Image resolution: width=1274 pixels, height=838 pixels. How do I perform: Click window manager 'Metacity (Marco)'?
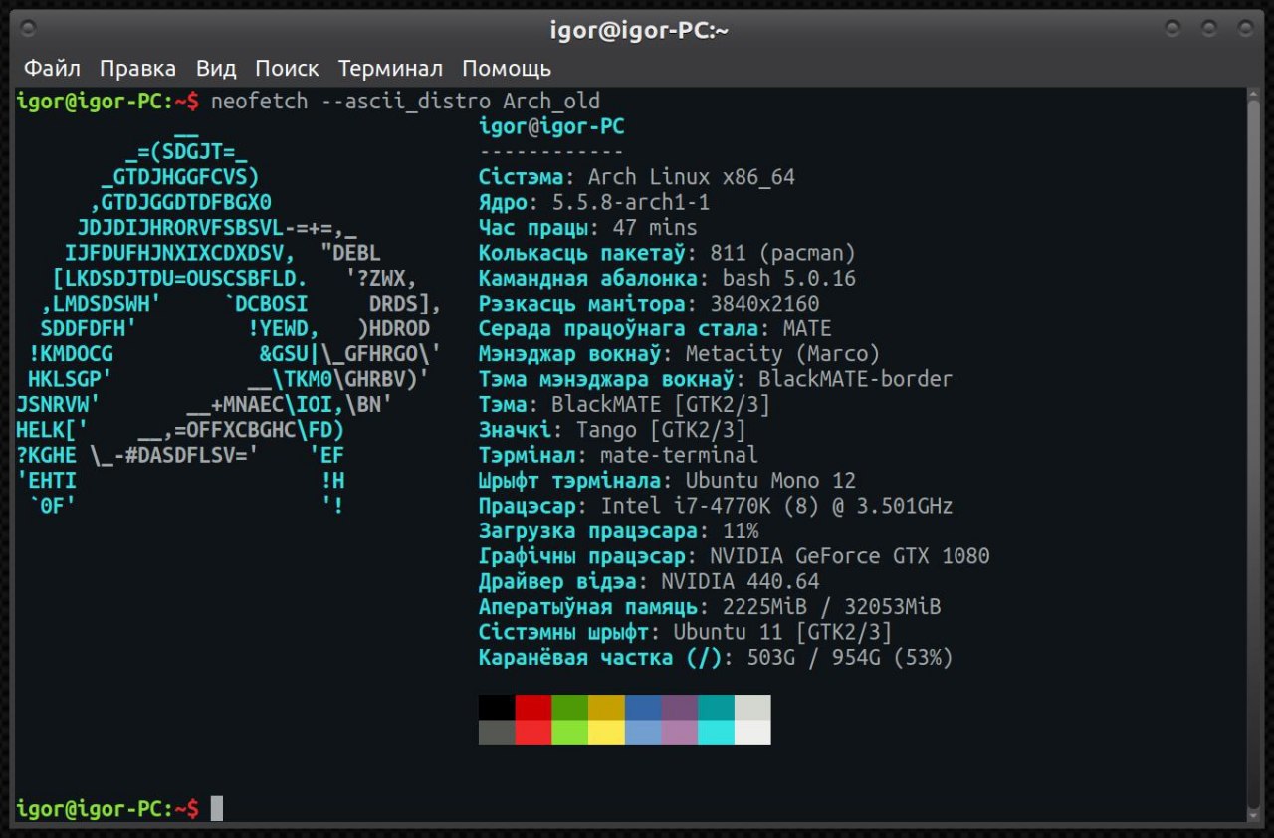click(783, 353)
